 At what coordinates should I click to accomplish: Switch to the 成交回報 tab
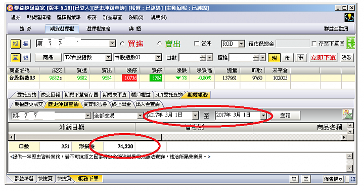(51, 95)
